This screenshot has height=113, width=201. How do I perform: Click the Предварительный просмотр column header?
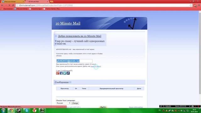coord(111,89)
